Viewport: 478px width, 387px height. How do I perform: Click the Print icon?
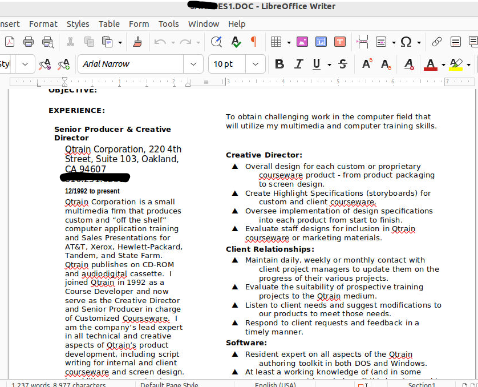click(29, 42)
